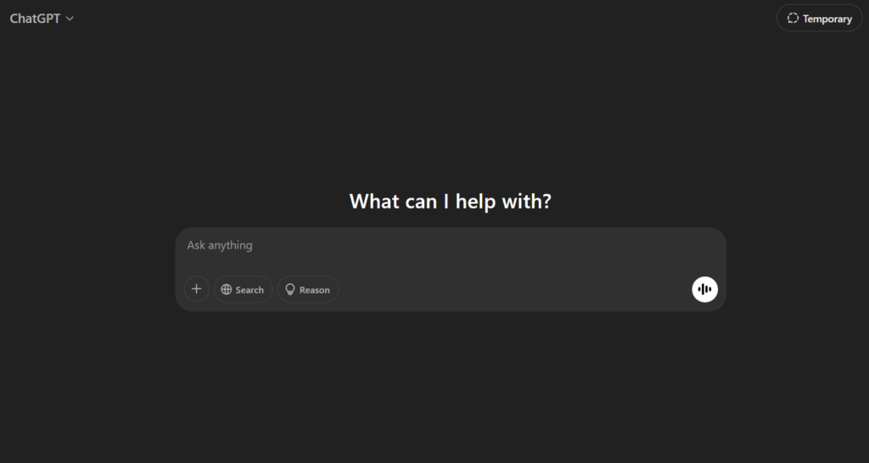869x463 pixels.
Task: Select the Search label in composer
Action: 249,290
